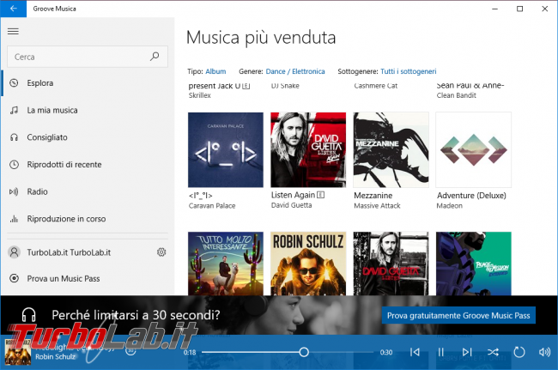558x370 pixels.
Task: Close the Groove Musica window
Action: pyautogui.click(x=545, y=9)
